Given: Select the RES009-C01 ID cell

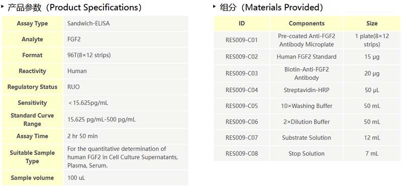Looking at the screenshot, I should (x=242, y=40).
